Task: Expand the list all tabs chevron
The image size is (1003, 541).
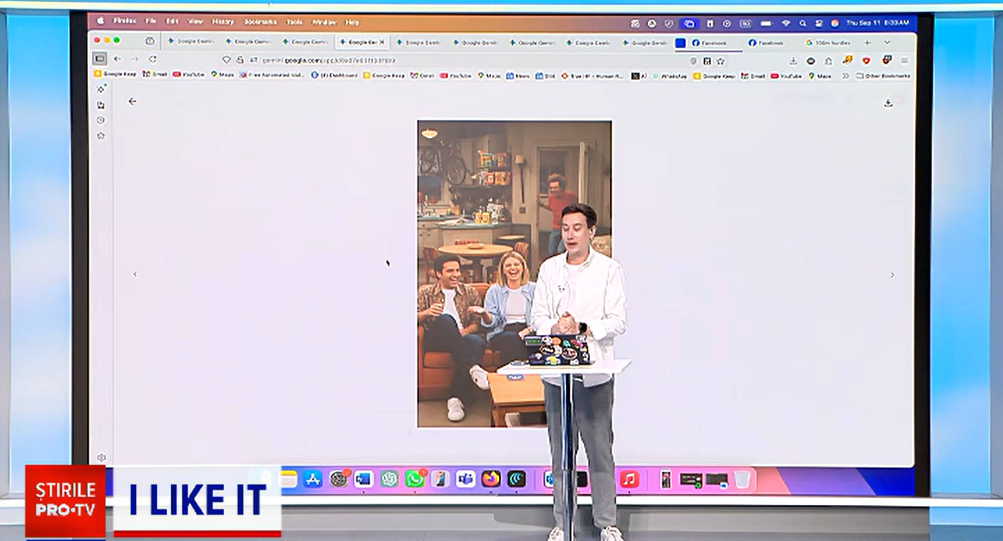Action: [887, 43]
